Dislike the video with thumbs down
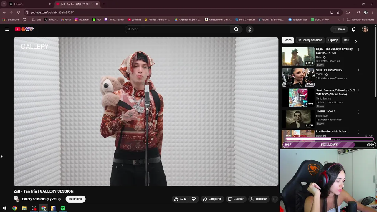377x212 pixels. coord(194,199)
